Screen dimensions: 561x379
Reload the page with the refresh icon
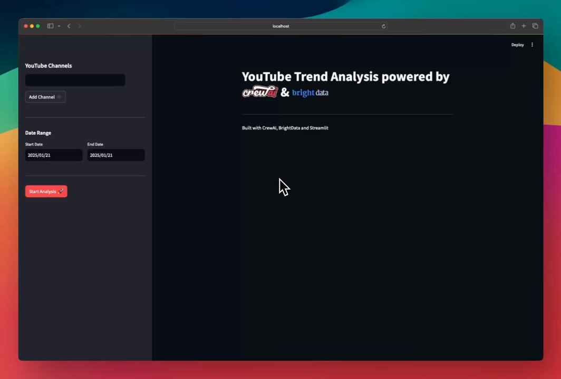tap(383, 26)
